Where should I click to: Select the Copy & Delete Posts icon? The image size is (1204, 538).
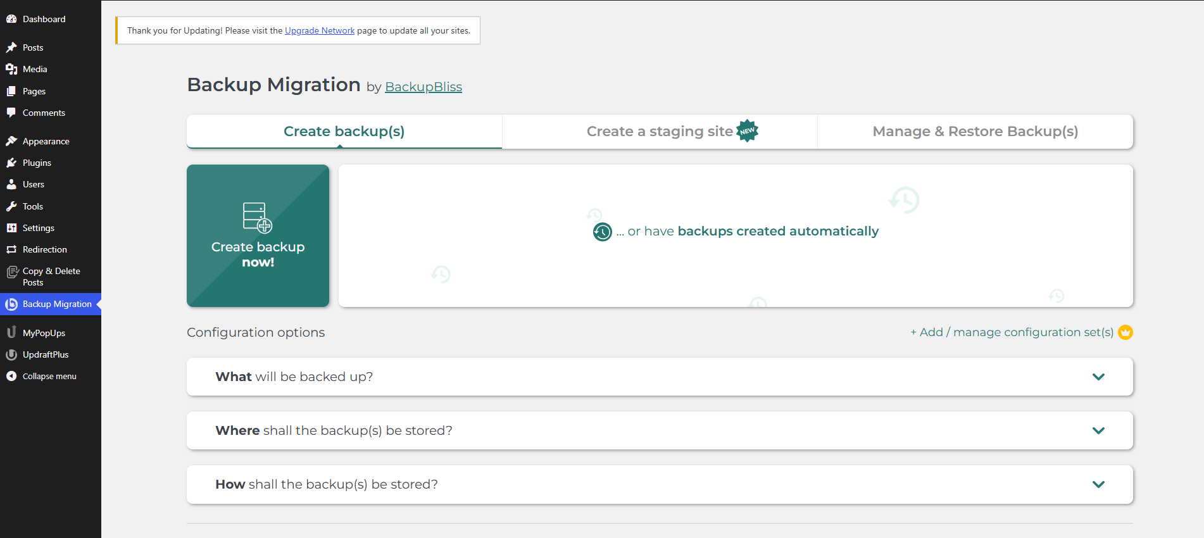(12, 272)
